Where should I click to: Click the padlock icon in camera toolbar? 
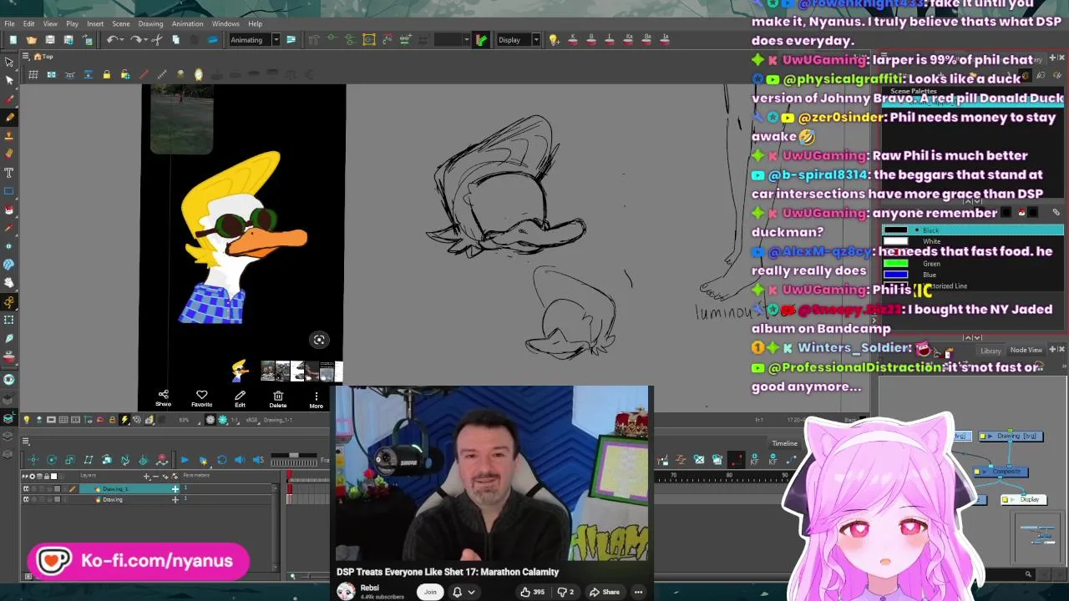(106, 75)
